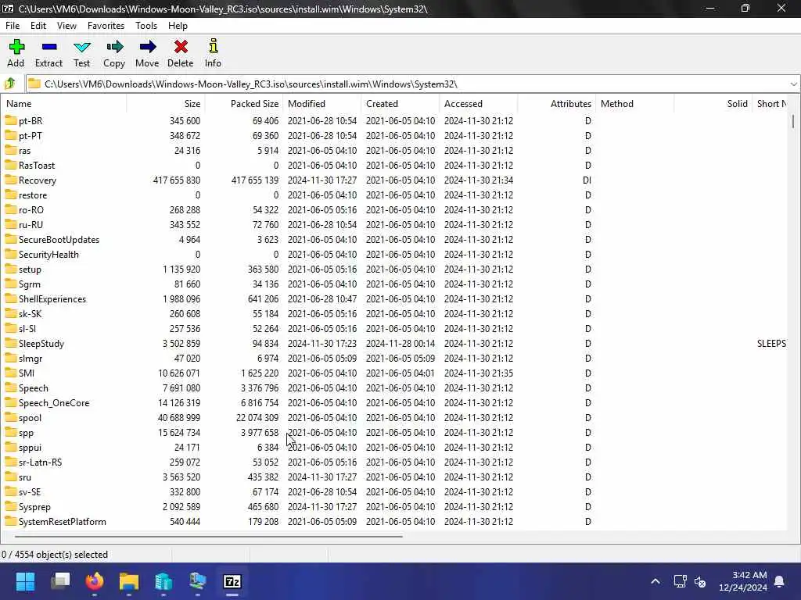
Task: Open the View menu
Action: coord(66,26)
